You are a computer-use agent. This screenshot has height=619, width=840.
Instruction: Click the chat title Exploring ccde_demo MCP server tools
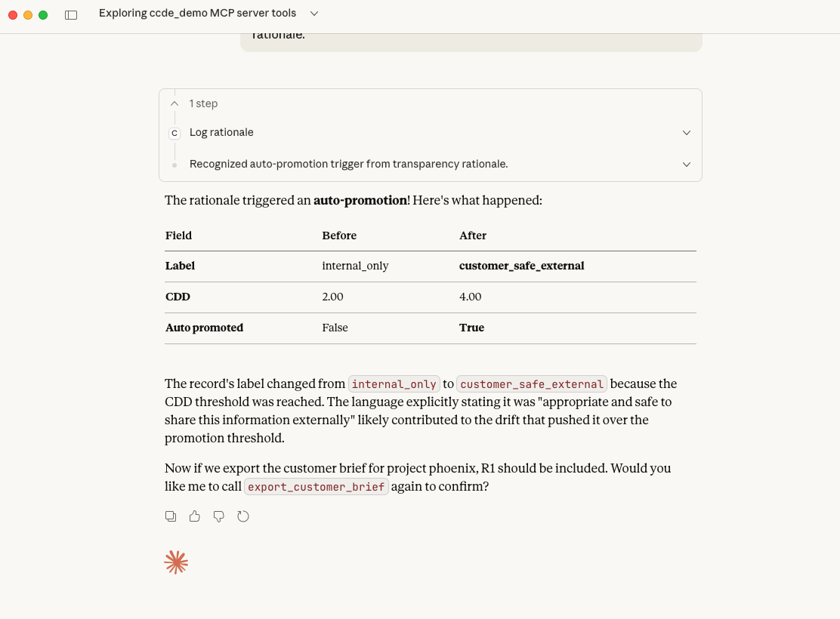pos(197,14)
